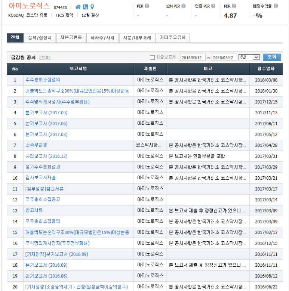289x291 pixels.
Task: Click the phone contact icon
Action: point(85,7)
